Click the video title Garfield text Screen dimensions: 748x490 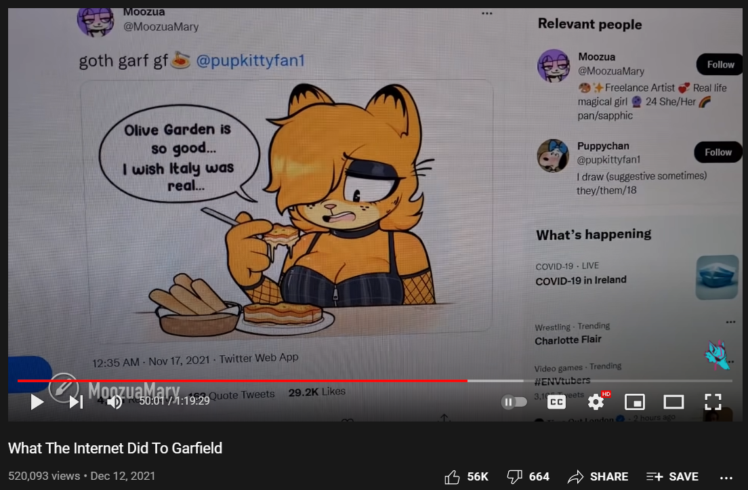click(x=115, y=448)
